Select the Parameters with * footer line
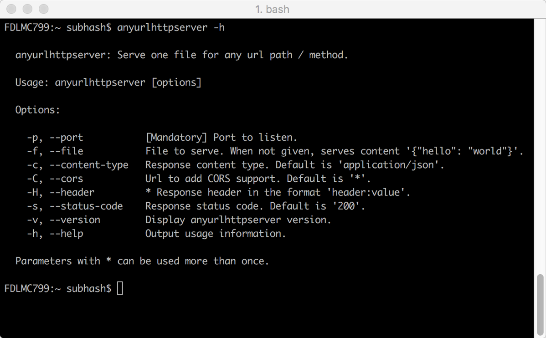This screenshot has width=546, height=338. 141,261
